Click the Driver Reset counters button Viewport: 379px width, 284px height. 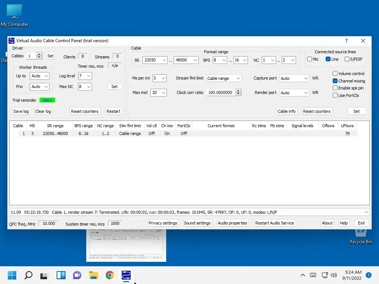(x=85, y=111)
